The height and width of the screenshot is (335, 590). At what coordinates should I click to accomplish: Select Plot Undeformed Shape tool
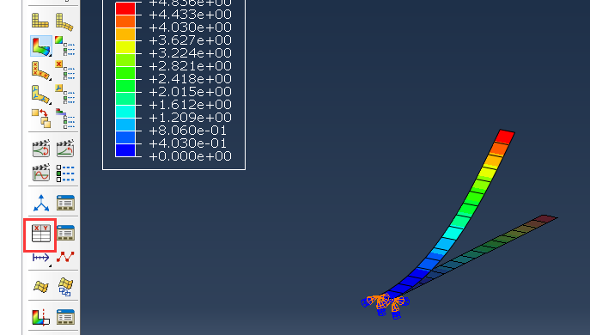point(40,21)
